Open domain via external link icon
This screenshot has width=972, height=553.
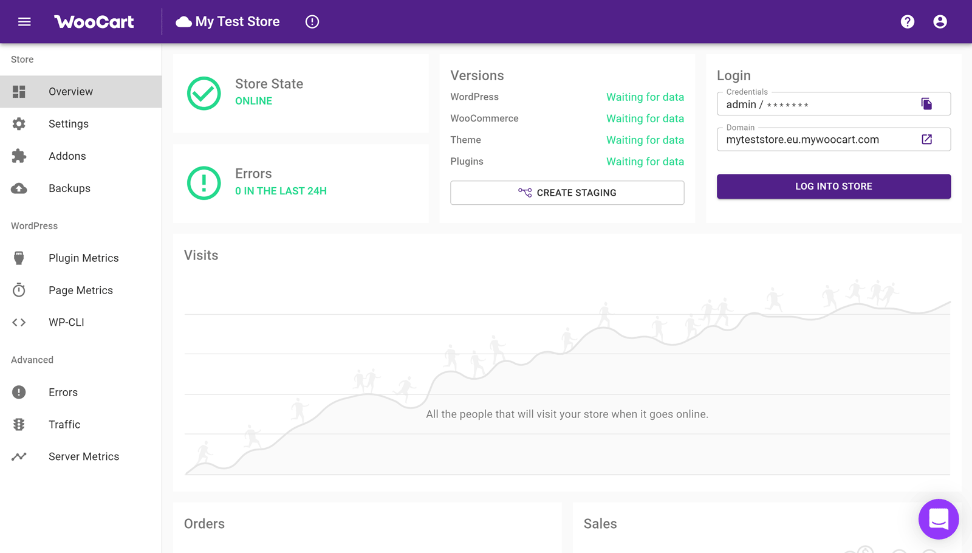[927, 139]
